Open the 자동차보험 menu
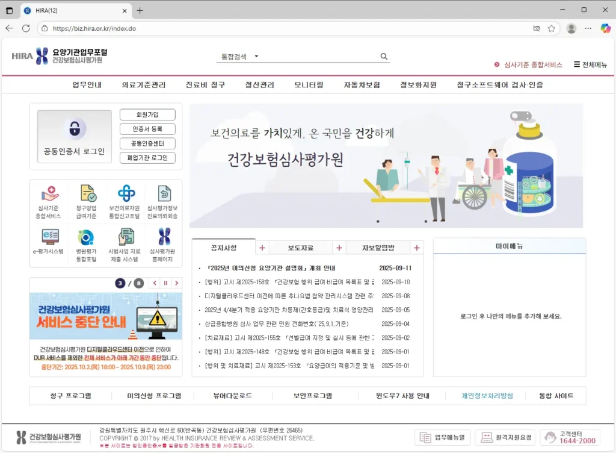Screen dimensions: 616x453 click(x=362, y=85)
